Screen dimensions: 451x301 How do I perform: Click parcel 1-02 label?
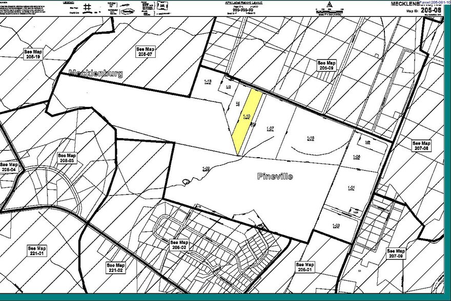click(x=206, y=168)
